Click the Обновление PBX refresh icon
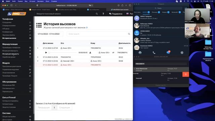This screenshot has height=121, width=215. (30, 85)
